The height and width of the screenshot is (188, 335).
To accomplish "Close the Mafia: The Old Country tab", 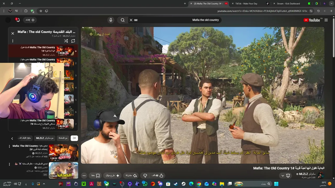I will pyautogui.click(x=191, y=4).
